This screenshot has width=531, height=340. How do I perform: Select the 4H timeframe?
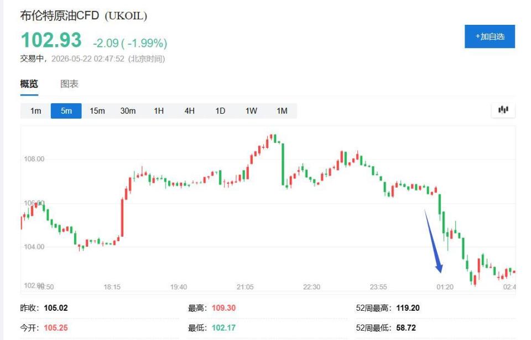(190, 111)
